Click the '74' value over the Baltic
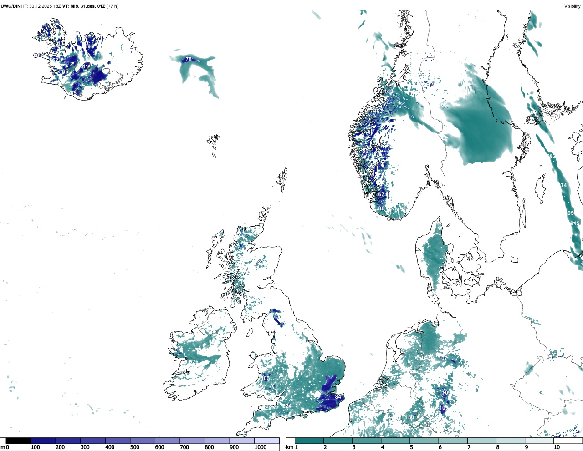This screenshot has width=583, height=451. tap(564, 185)
